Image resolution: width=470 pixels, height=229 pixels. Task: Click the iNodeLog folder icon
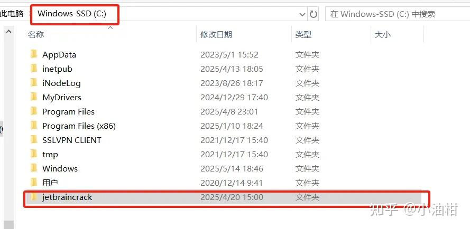(34, 83)
